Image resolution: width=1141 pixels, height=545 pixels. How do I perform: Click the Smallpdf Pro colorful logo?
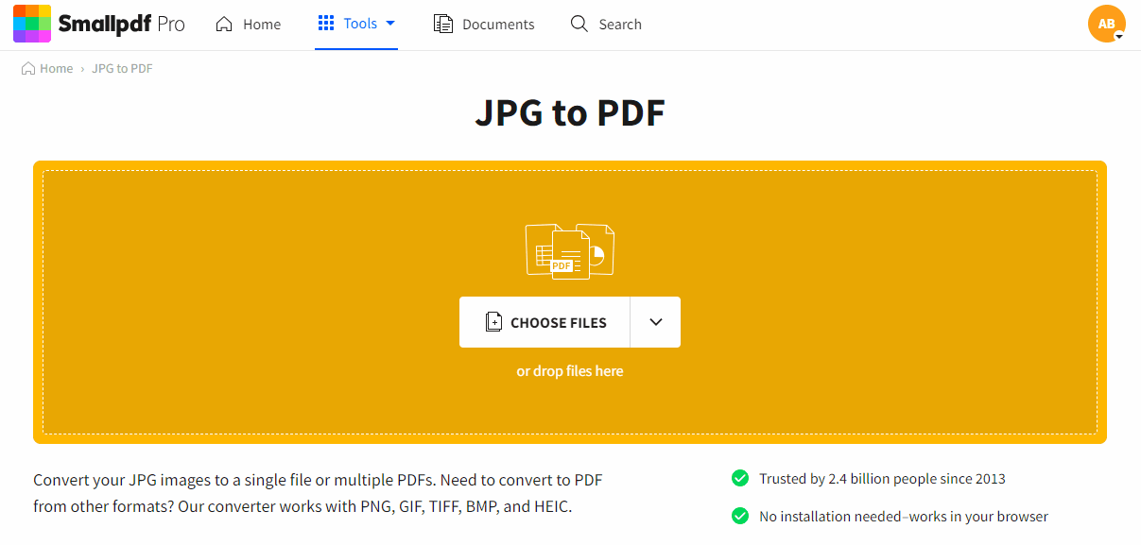point(32,24)
